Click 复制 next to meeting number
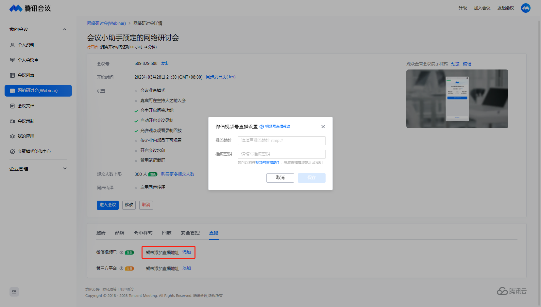The image size is (541, 307). 165,63
